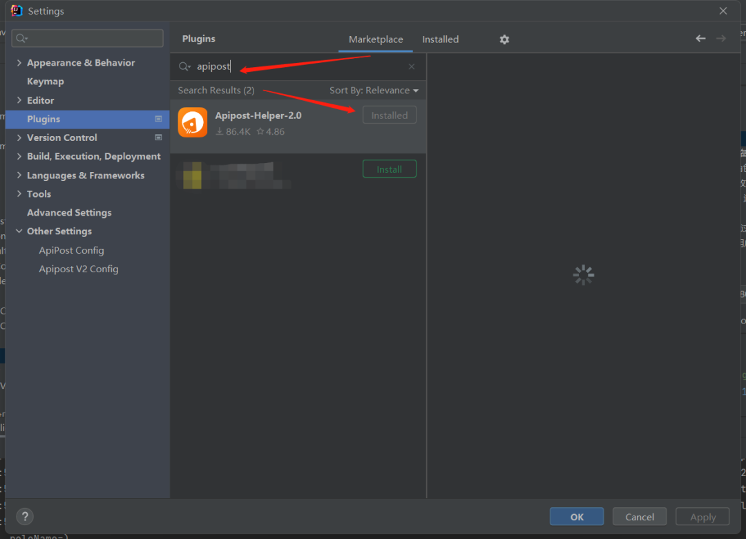This screenshot has width=746, height=539.
Task: Click the help question mark button
Action: [x=25, y=516]
